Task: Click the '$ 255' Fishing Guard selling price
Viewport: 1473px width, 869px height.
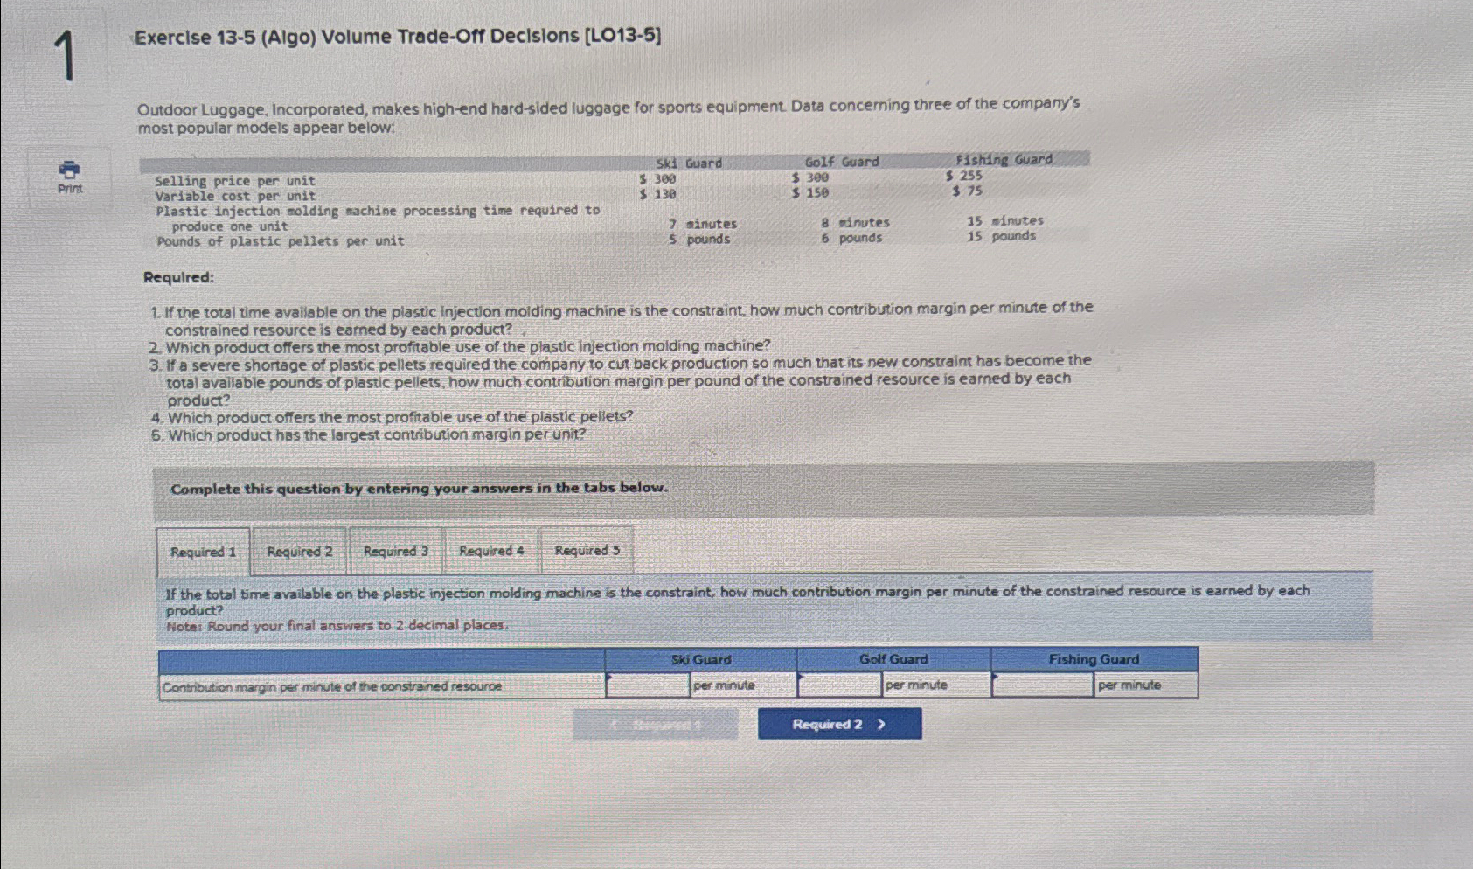Action: pos(964,176)
